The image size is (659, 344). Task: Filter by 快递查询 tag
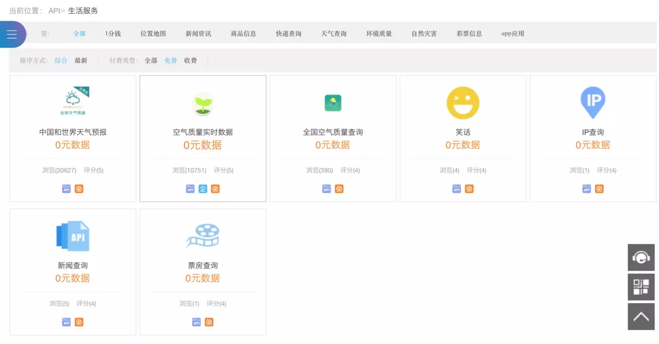point(289,33)
